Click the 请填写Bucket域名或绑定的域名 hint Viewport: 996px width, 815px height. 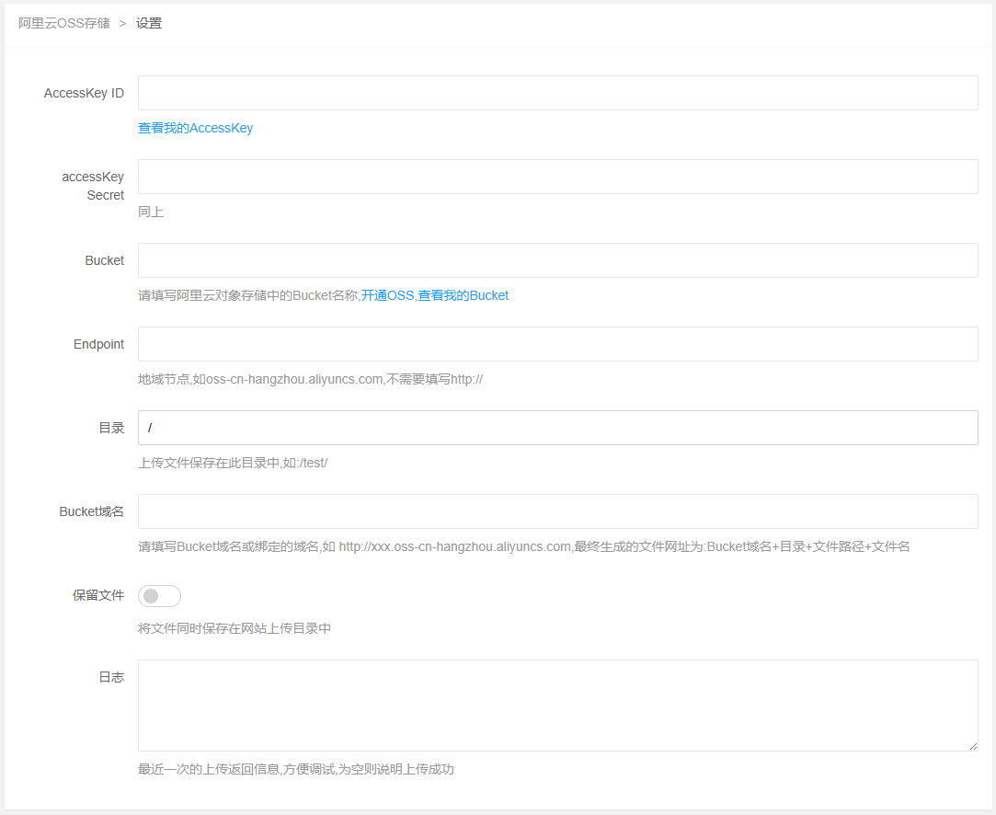[x=524, y=546]
